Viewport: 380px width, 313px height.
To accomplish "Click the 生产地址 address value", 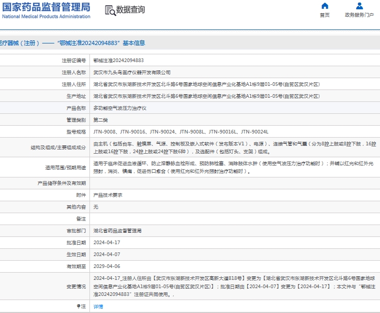I will pyautogui.click(x=206, y=96).
